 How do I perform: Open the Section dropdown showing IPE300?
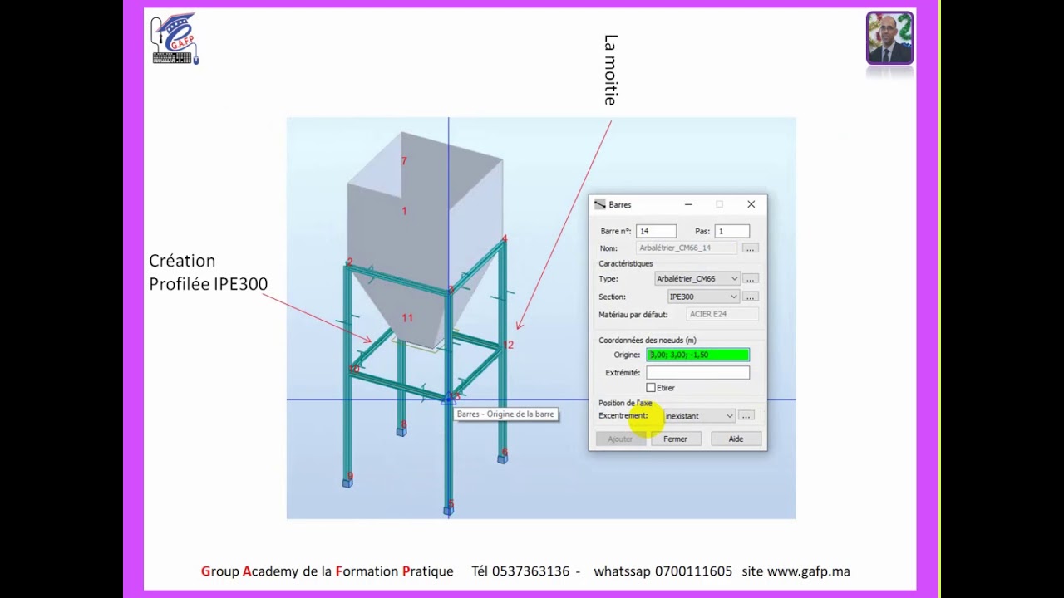[703, 297]
